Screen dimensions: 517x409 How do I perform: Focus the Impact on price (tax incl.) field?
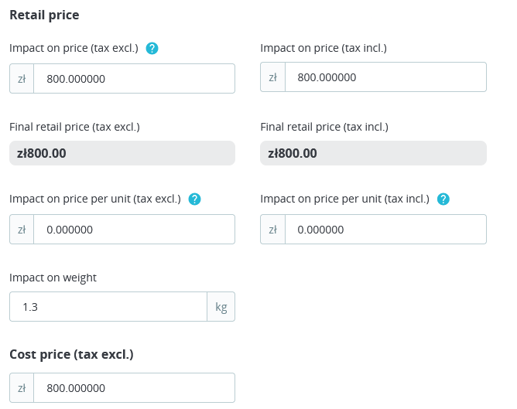(385, 77)
